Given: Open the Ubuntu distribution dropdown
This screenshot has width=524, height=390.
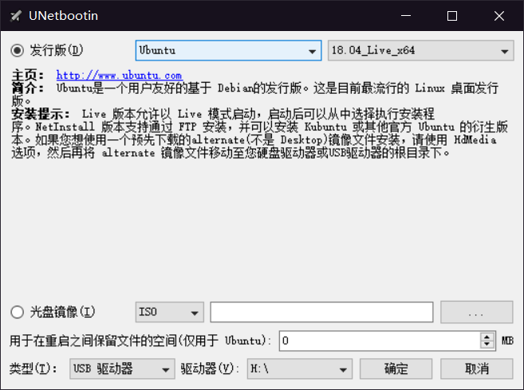Looking at the screenshot, I should [x=228, y=51].
